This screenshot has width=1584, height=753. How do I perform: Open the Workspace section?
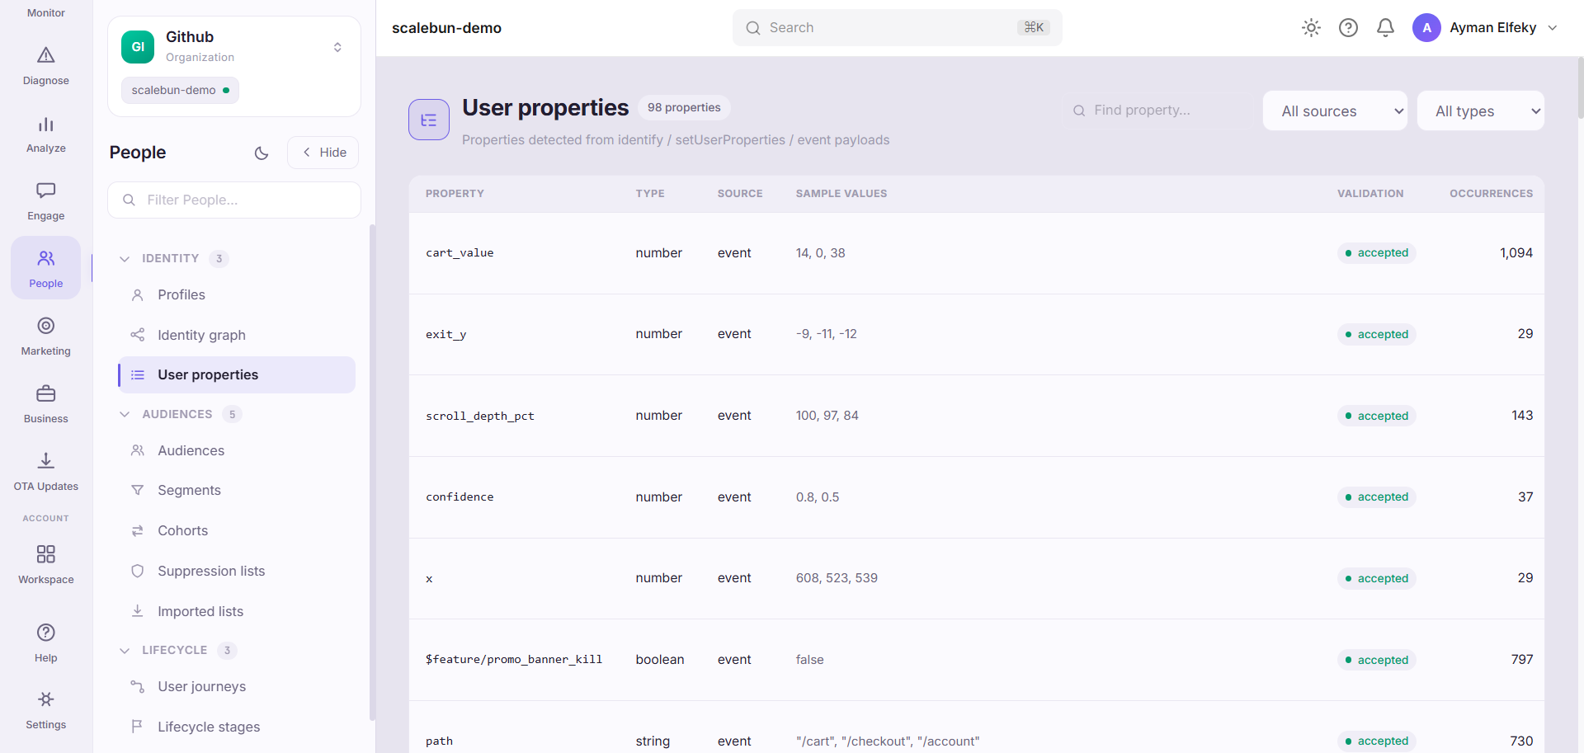[46, 565]
